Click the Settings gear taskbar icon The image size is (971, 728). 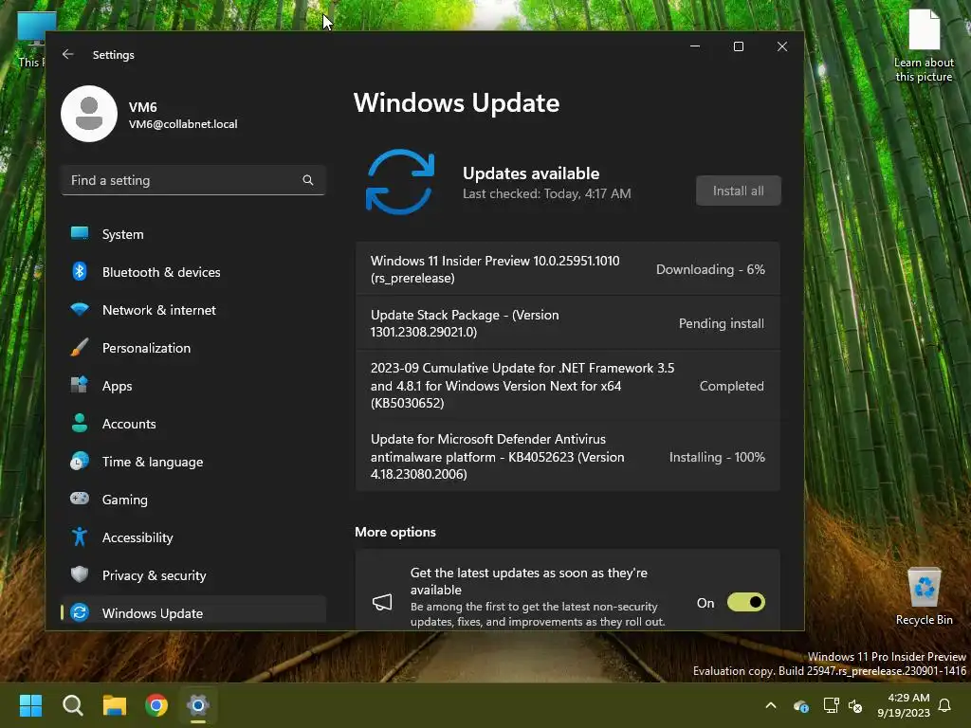tap(198, 705)
